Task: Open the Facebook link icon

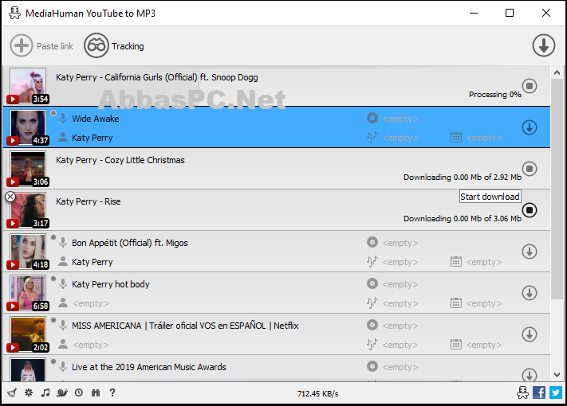Action: (539, 392)
